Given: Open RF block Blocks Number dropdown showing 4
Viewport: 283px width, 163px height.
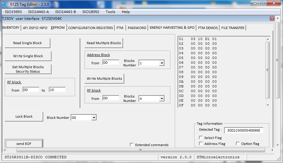Looking at the screenshot, I should pyautogui.click(x=162, y=99).
